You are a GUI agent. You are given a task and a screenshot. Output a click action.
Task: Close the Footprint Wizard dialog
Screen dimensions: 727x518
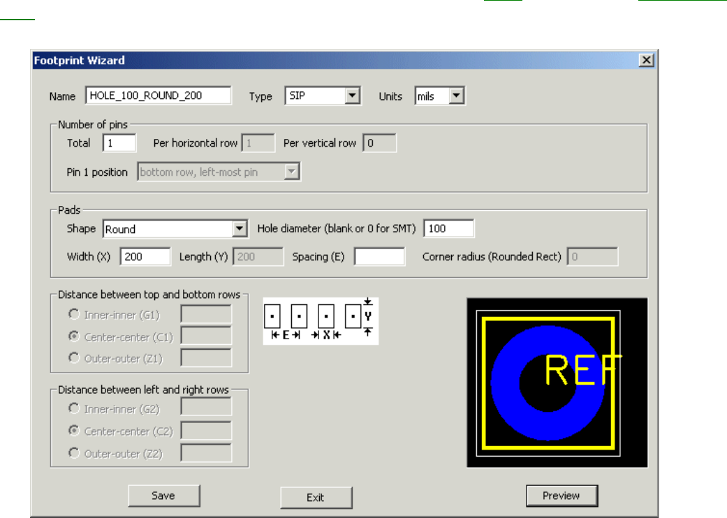click(646, 60)
